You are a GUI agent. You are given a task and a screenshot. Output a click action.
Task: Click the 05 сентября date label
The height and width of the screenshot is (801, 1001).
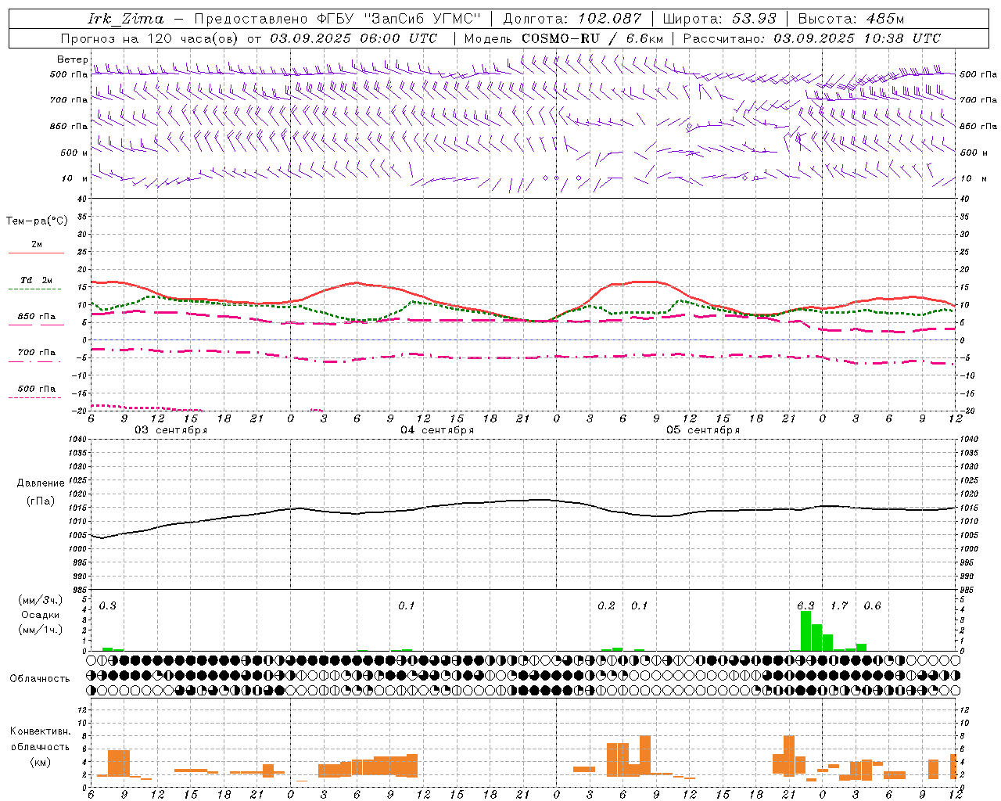703,430
